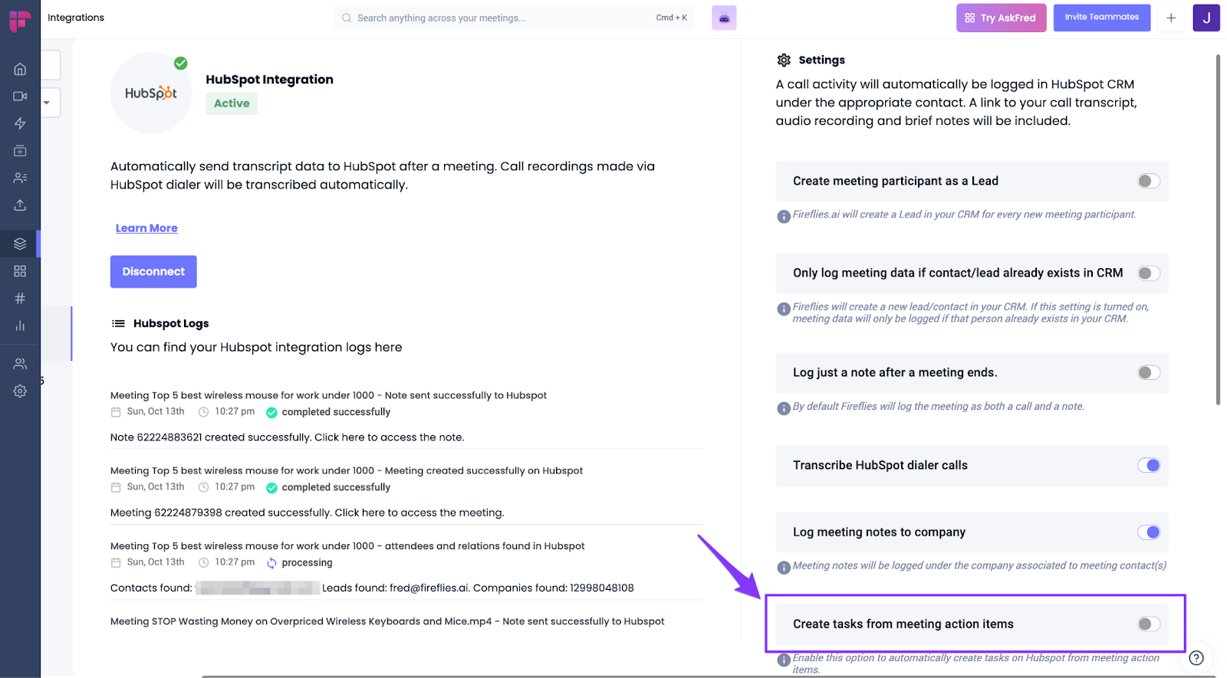Click 'Meeting 62224879398 created successfully' log text
This screenshot has height=678, width=1227.
(x=307, y=513)
